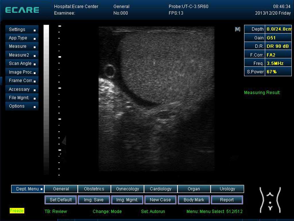
Task: Select the Cardiology department tab
Action: tap(161, 189)
